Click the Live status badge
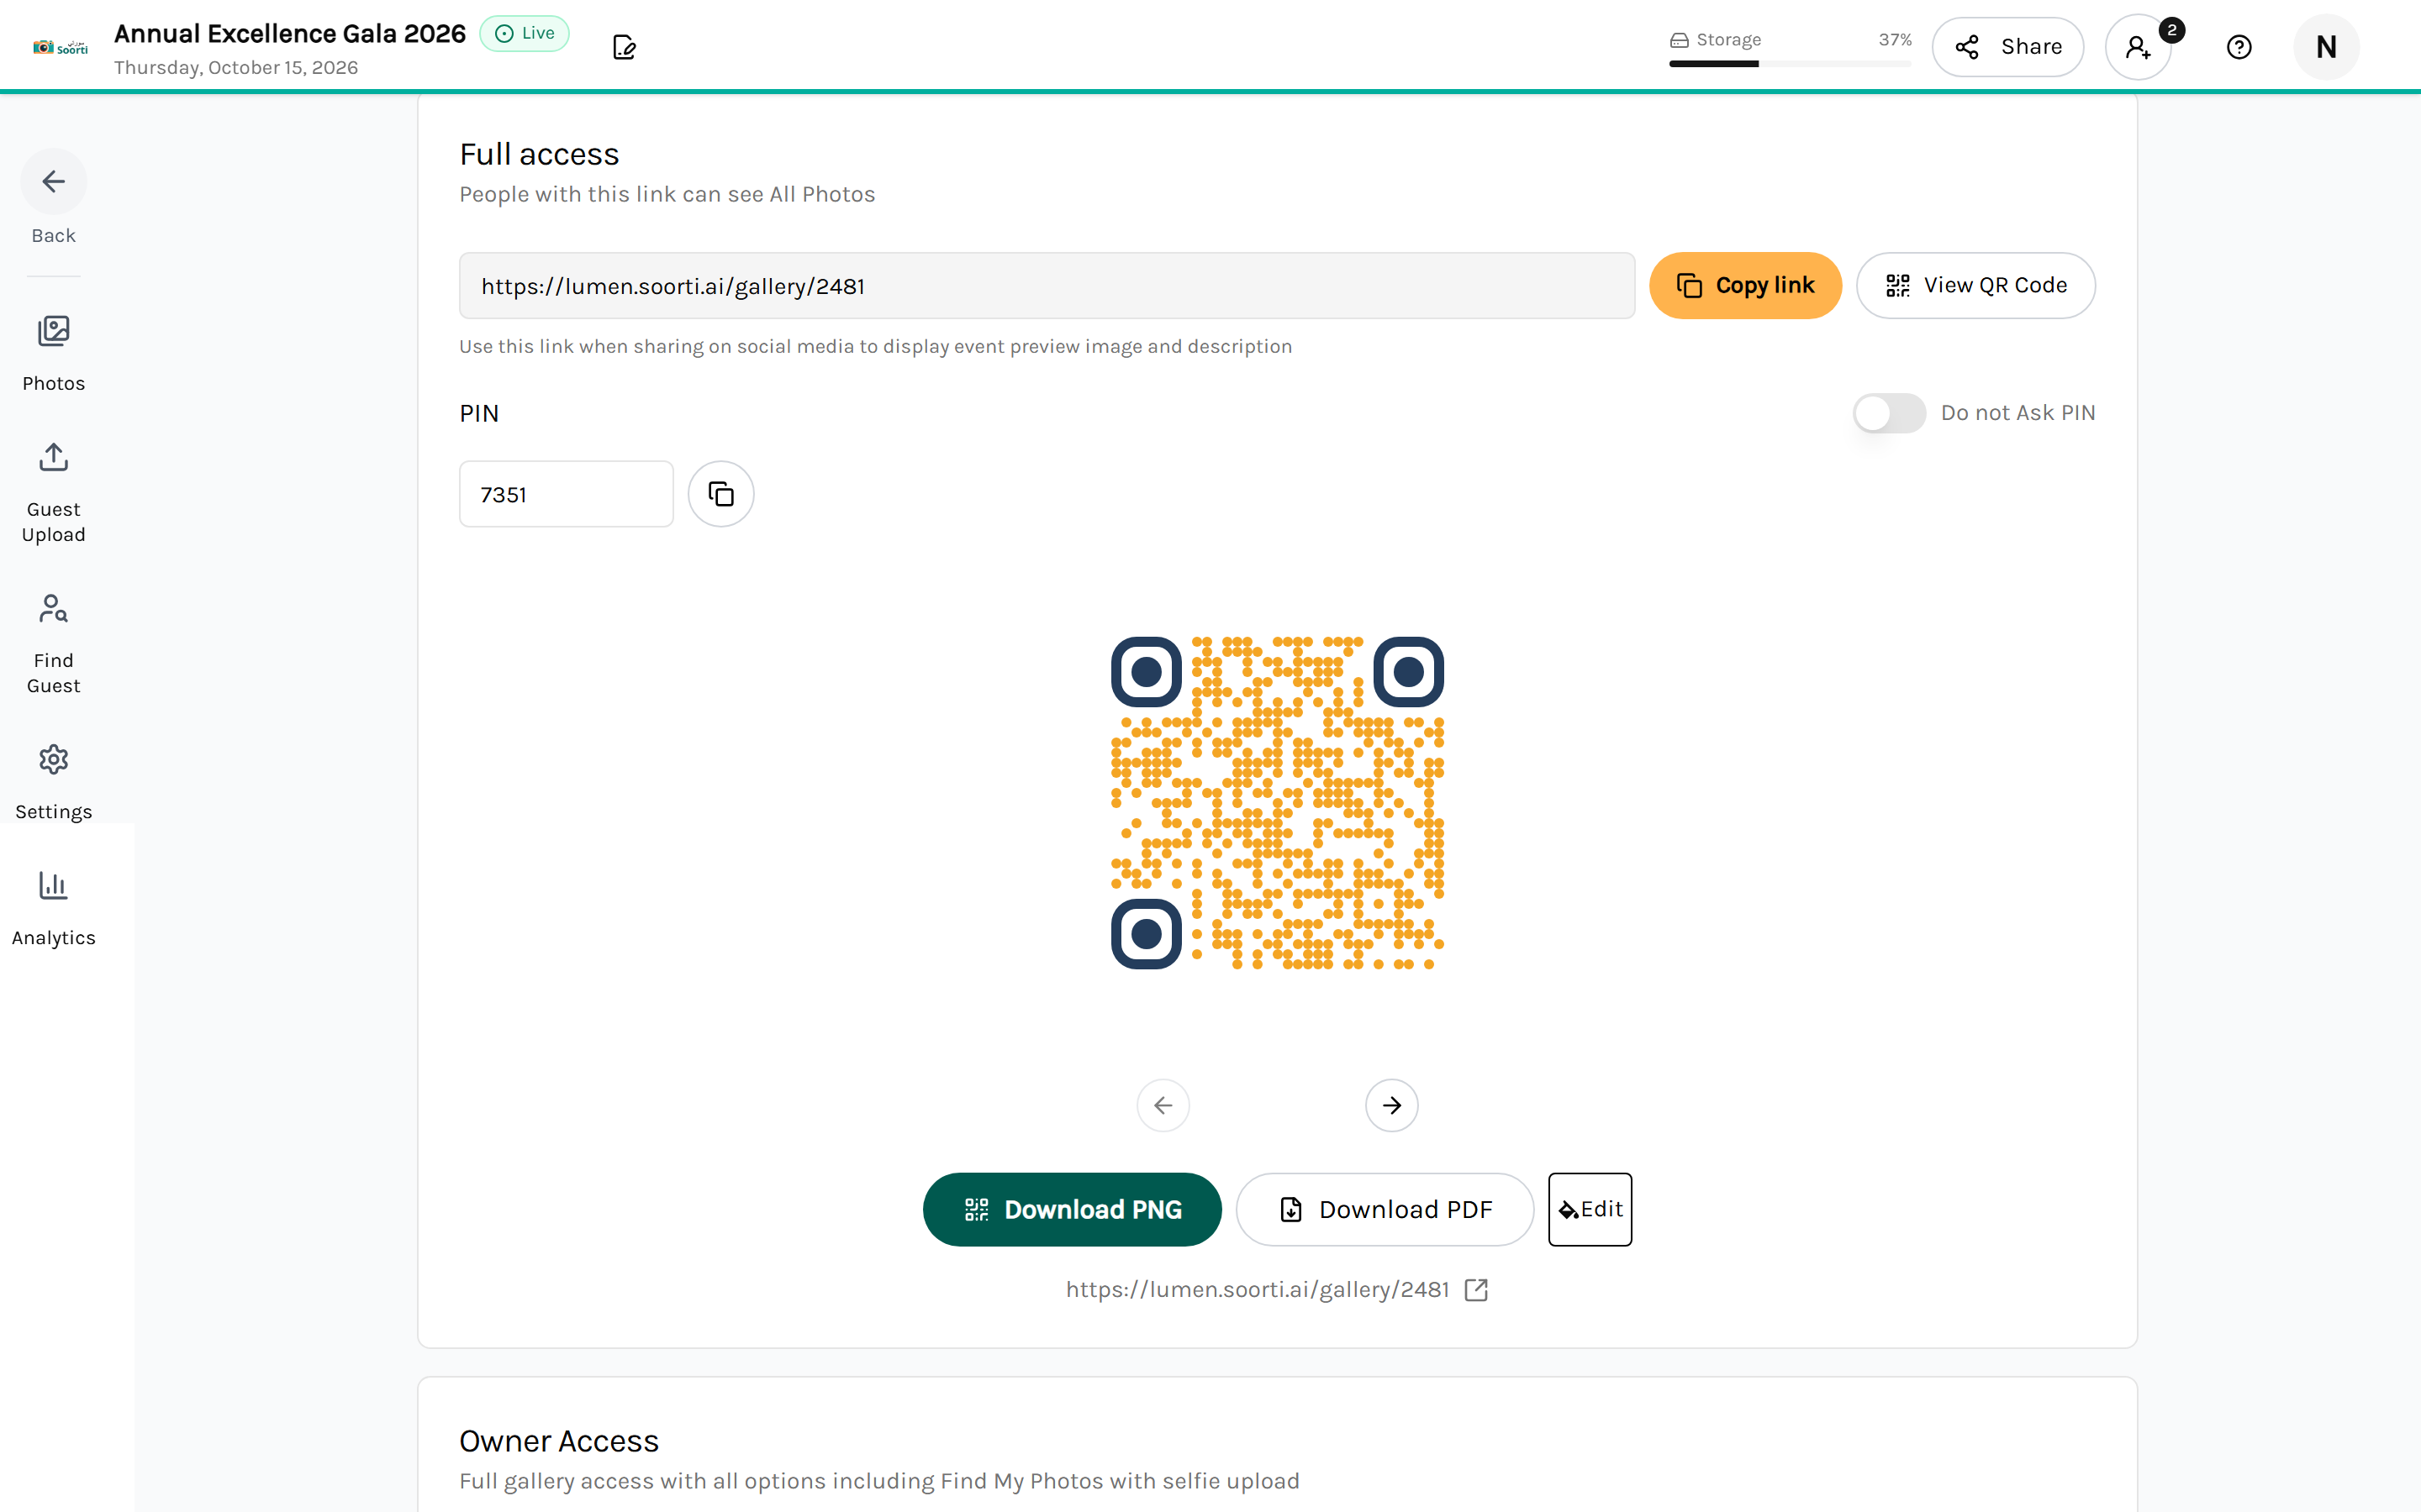This screenshot has height=1512, width=2421. point(525,33)
